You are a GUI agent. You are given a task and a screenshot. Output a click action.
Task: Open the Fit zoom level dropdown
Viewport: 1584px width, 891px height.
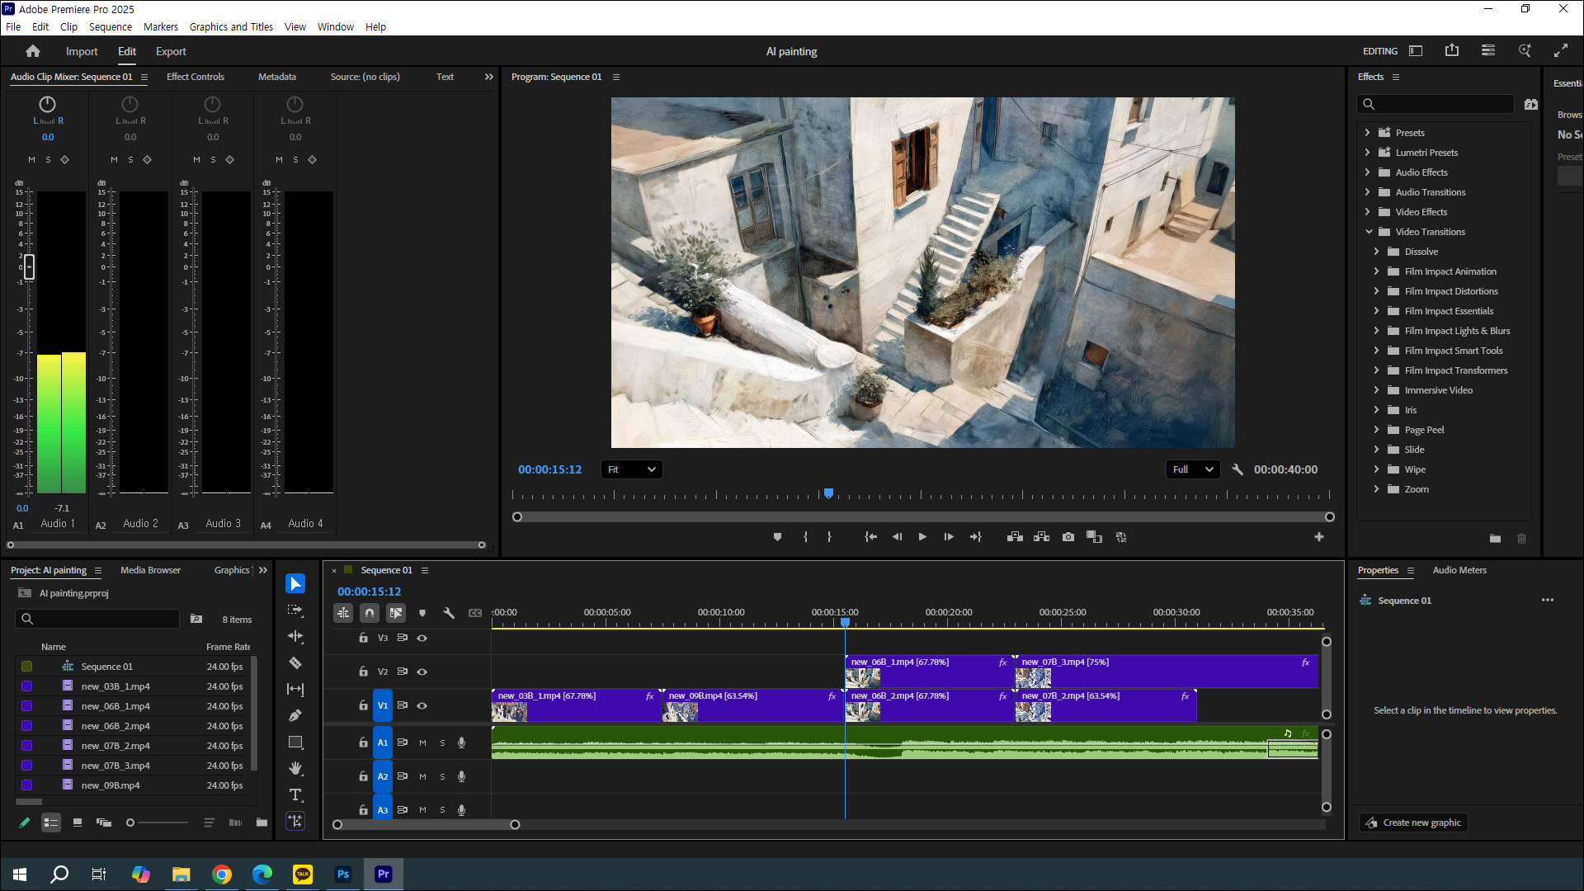click(631, 469)
